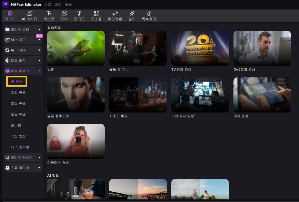Select 인물 복원 in the sidebar
This screenshot has height=202, width=299.
click(x=18, y=114)
